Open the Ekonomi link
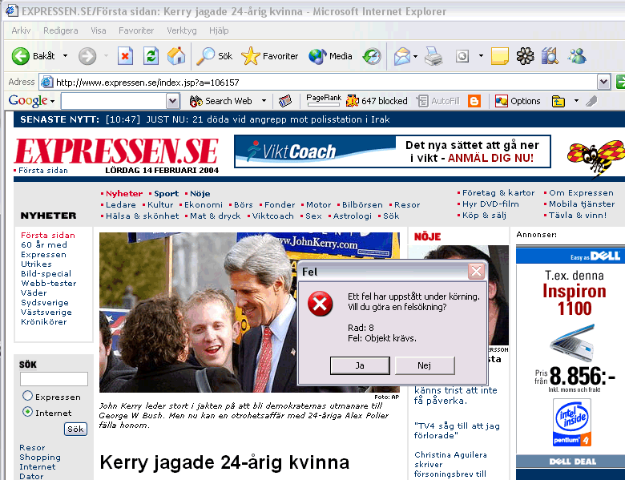This screenshot has height=480, width=625. [x=204, y=204]
